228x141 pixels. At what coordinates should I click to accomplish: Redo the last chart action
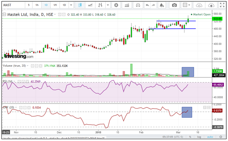click(x=153, y=5)
